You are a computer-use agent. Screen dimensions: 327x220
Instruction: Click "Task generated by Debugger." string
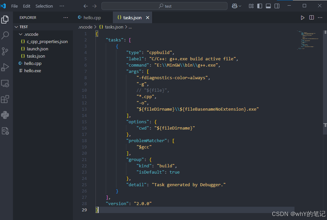click(189, 185)
